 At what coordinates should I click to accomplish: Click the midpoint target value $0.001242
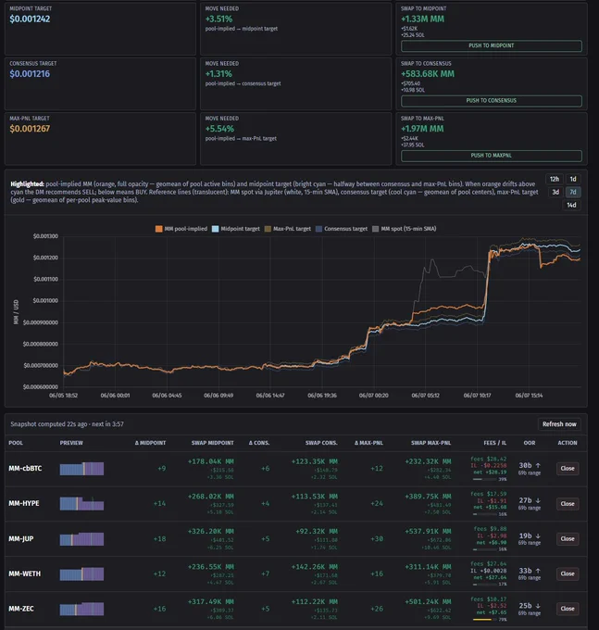tap(30, 19)
